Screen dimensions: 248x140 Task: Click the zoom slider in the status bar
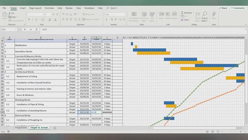[x=231, y=132]
